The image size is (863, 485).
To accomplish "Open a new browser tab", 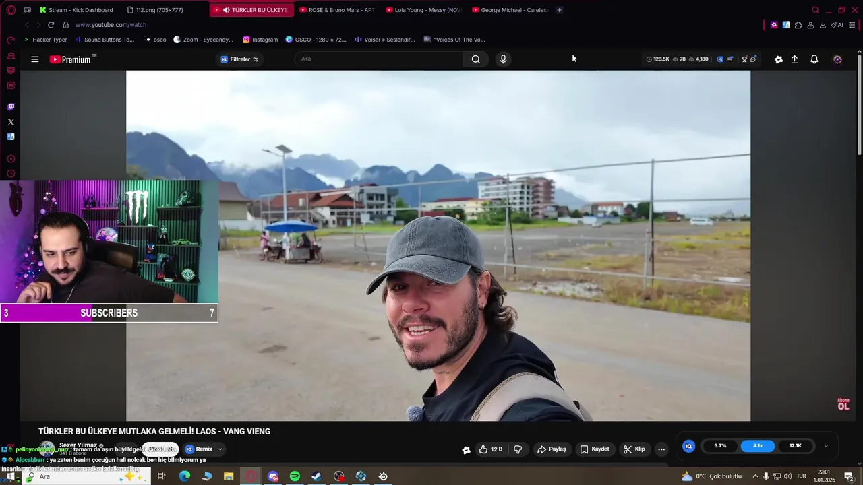I will 559,10.
